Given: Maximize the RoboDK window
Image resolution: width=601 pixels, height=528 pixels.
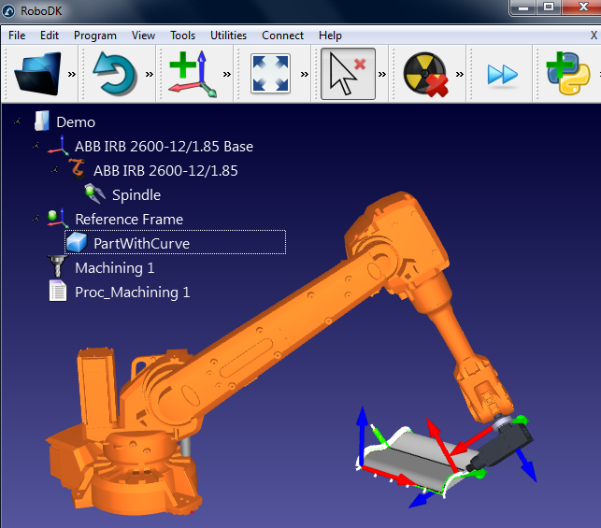Looking at the screenshot, I should pos(549,7).
